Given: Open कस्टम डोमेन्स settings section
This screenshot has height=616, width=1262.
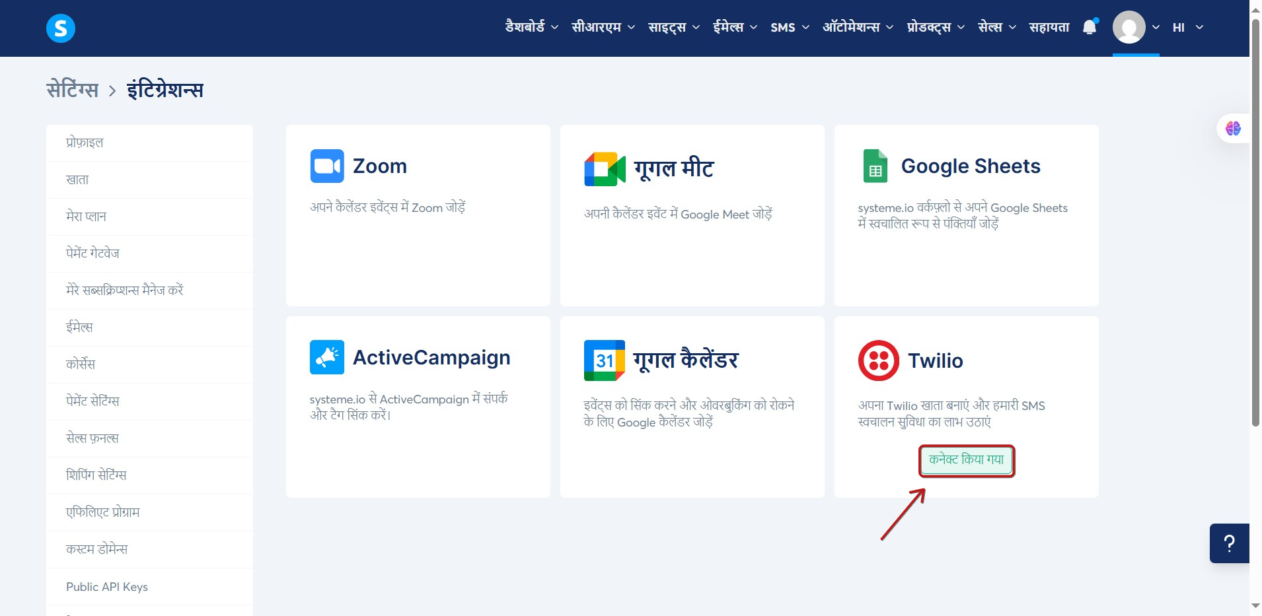Looking at the screenshot, I should click(x=150, y=549).
